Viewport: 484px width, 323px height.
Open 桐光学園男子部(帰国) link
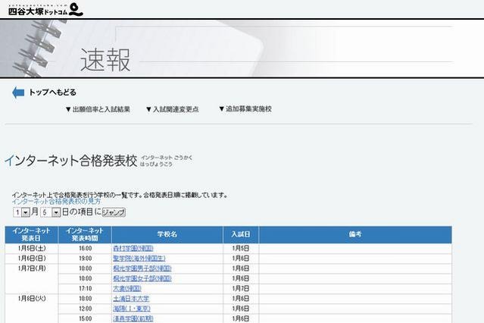point(142,268)
